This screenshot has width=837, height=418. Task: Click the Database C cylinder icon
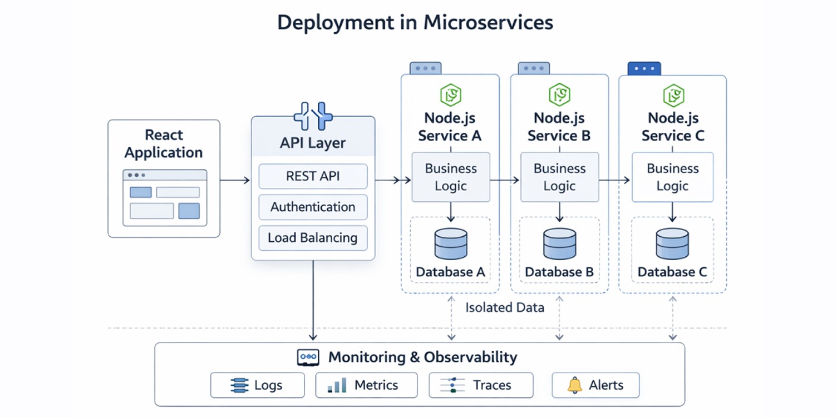[x=672, y=242]
